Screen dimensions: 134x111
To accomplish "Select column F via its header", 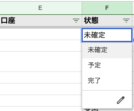I will tap(107, 8).
